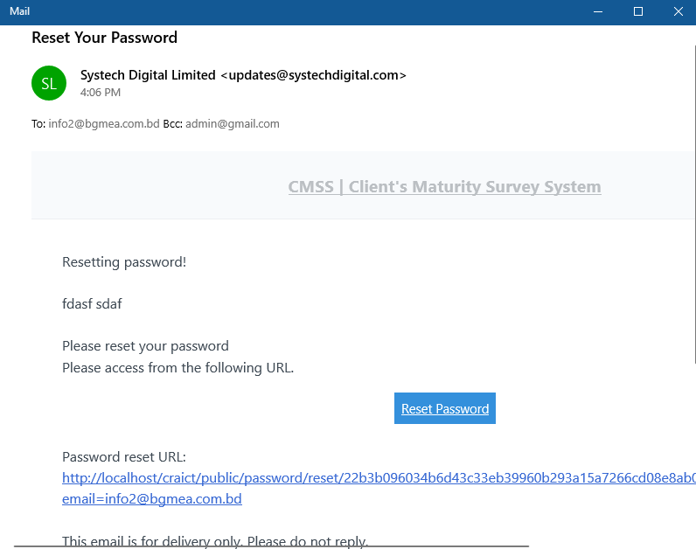Image resolution: width=696 pixels, height=549 pixels.
Task: Open the CMSS Client's Maturity Survey System link
Action: pos(444,186)
